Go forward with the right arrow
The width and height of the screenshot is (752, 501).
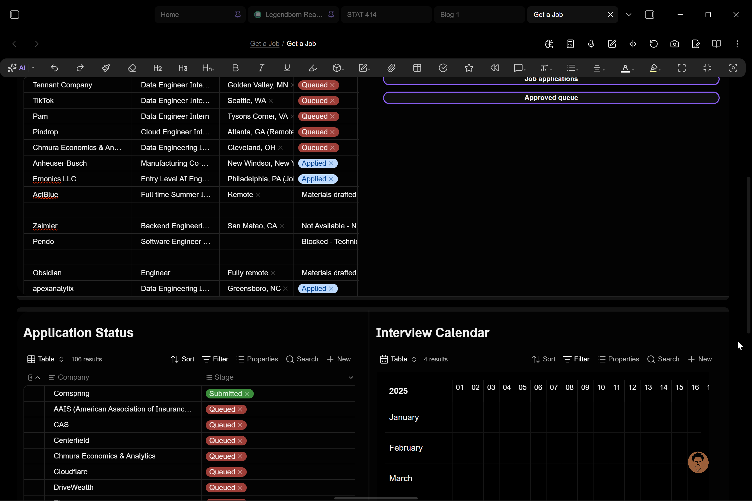click(37, 44)
